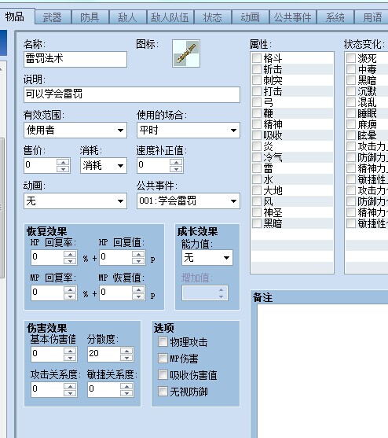
Task: Enable the 物理攻击 option
Action: (x=163, y=341)
